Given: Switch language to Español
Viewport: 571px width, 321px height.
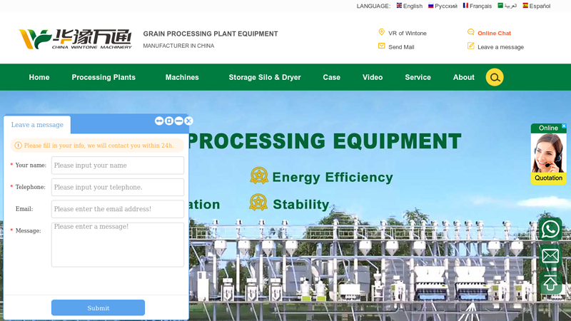Looking at the screenshot, I should (540, 6).
